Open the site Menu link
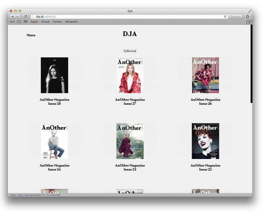The image size is (264, 213). coord(31,35)
